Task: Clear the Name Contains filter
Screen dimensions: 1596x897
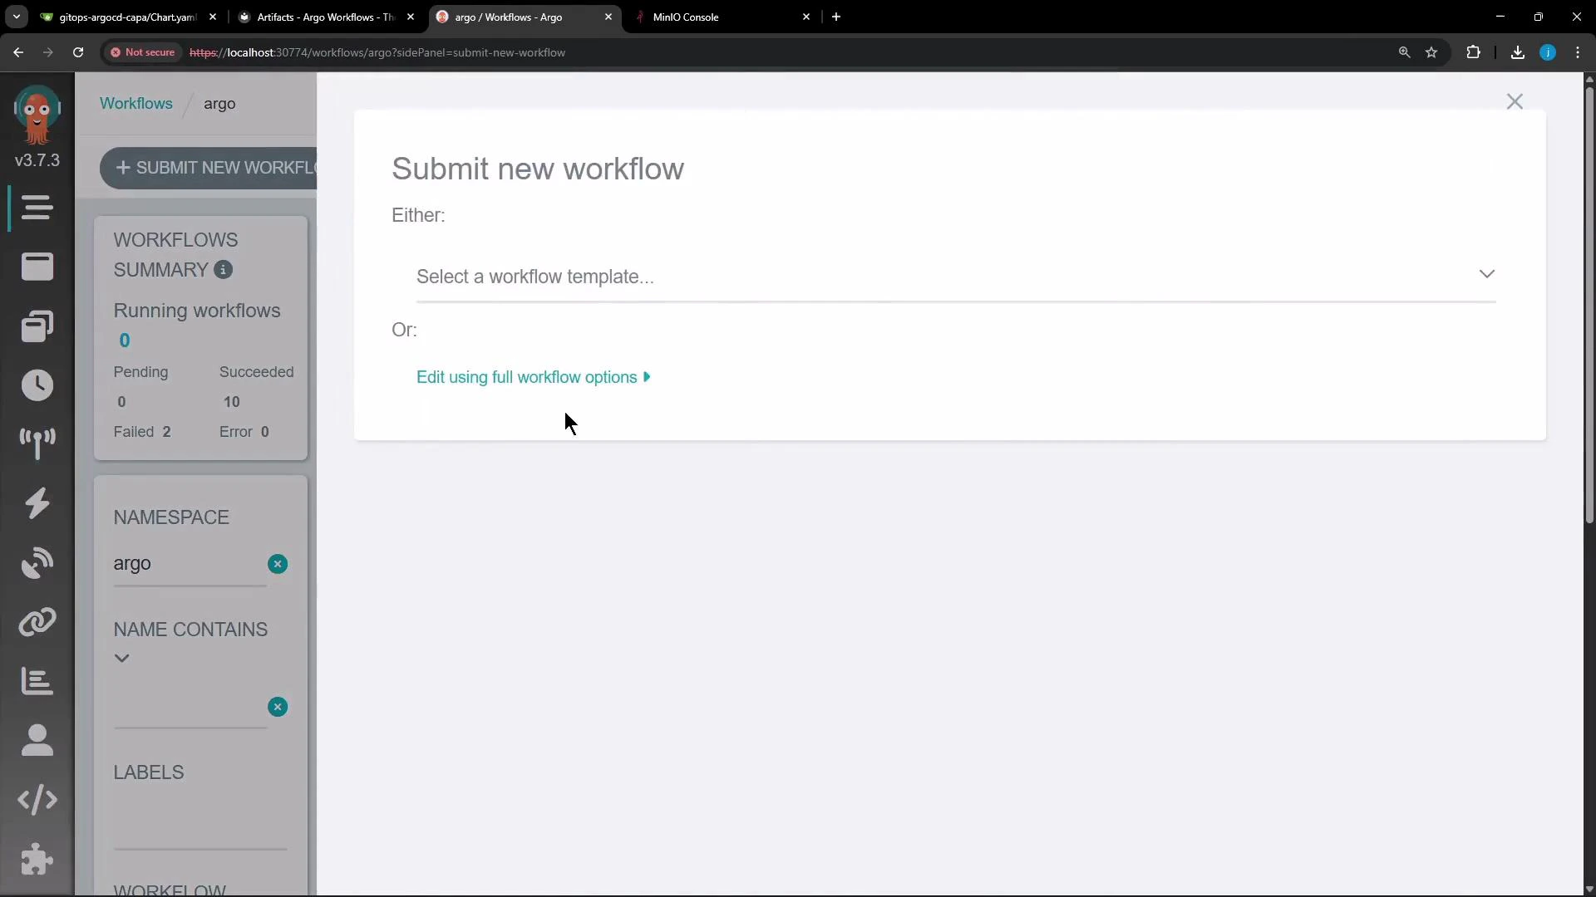Action: point(278,707)
